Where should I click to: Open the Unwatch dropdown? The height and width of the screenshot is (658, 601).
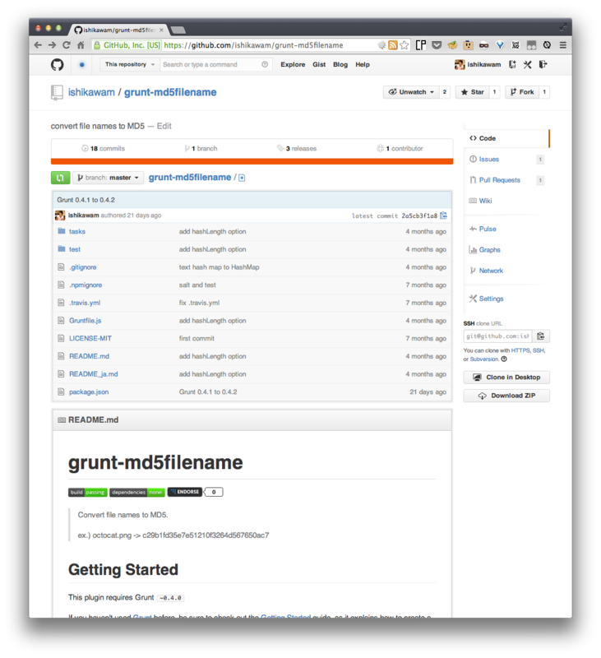coord(411,92)
